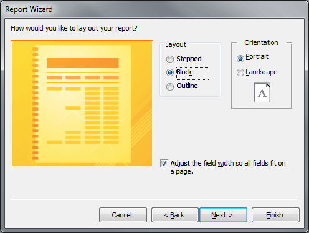309x233 pixels.
Task: Click the Layout group label
Action: 176,44
